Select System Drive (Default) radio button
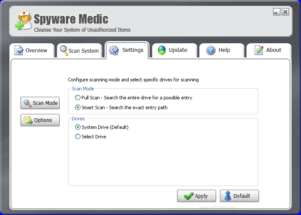Screen dimensions: 301x215 pyautogui.click(x=78, y=127)
